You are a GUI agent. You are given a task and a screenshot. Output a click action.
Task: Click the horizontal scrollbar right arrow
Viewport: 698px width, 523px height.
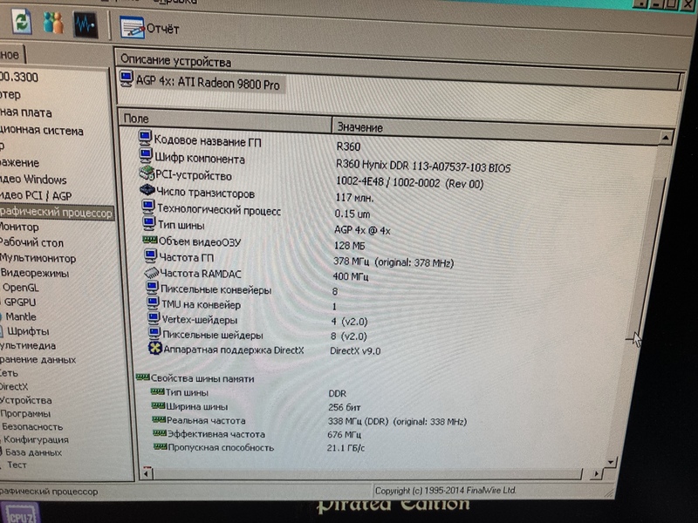coord(597,474)
